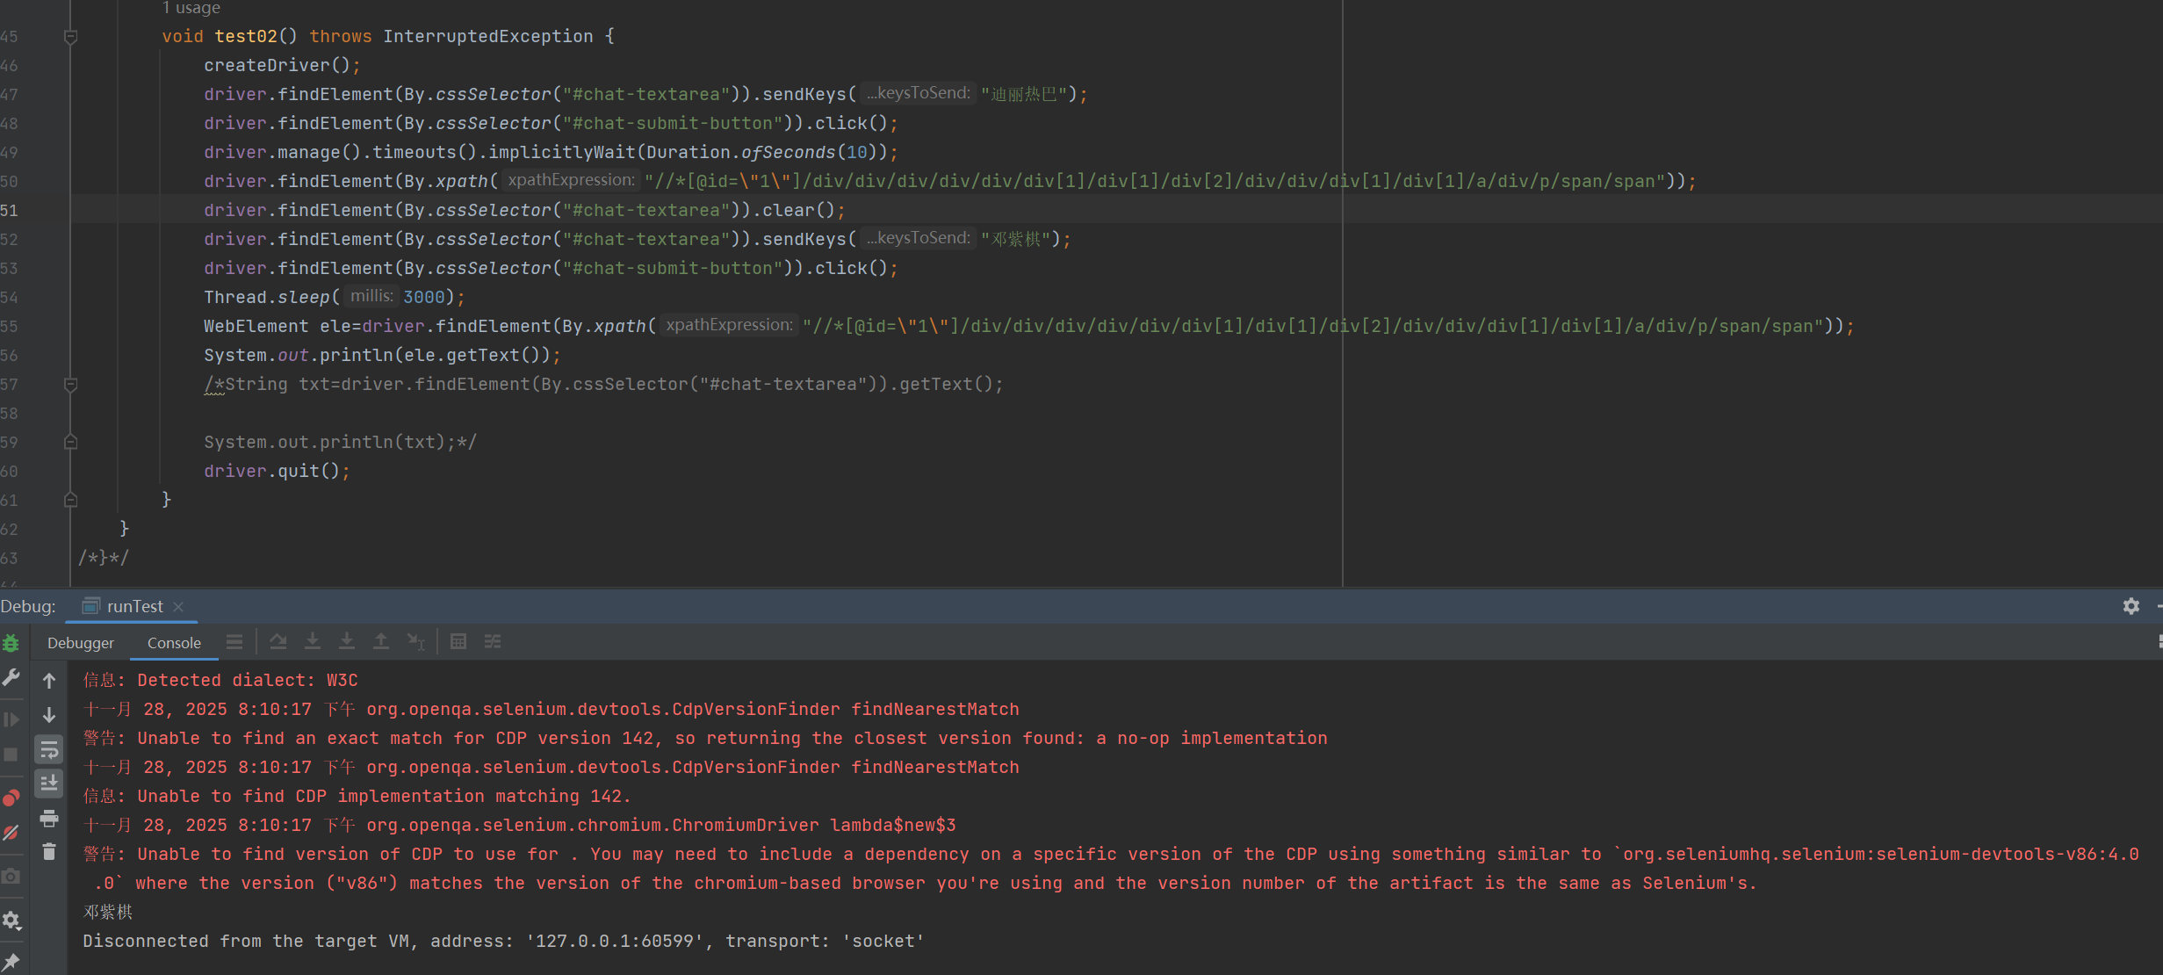Screen dimensions: 2163x975
Task: Click the Rerun debug bug icon
Action: 11,643
